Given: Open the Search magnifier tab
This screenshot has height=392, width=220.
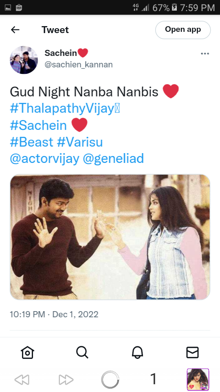Looking at the screenshot, I should pos(82,352).
